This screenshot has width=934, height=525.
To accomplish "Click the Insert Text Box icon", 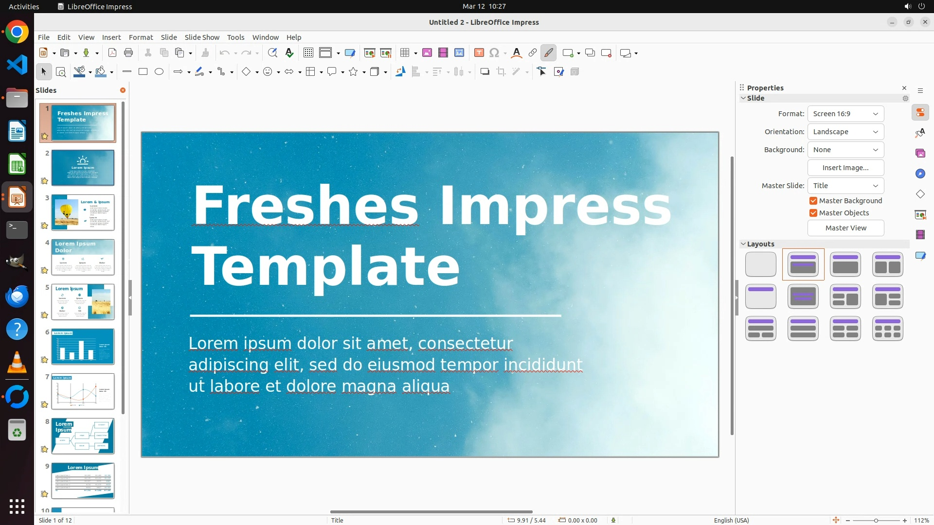I will point(479,53).
